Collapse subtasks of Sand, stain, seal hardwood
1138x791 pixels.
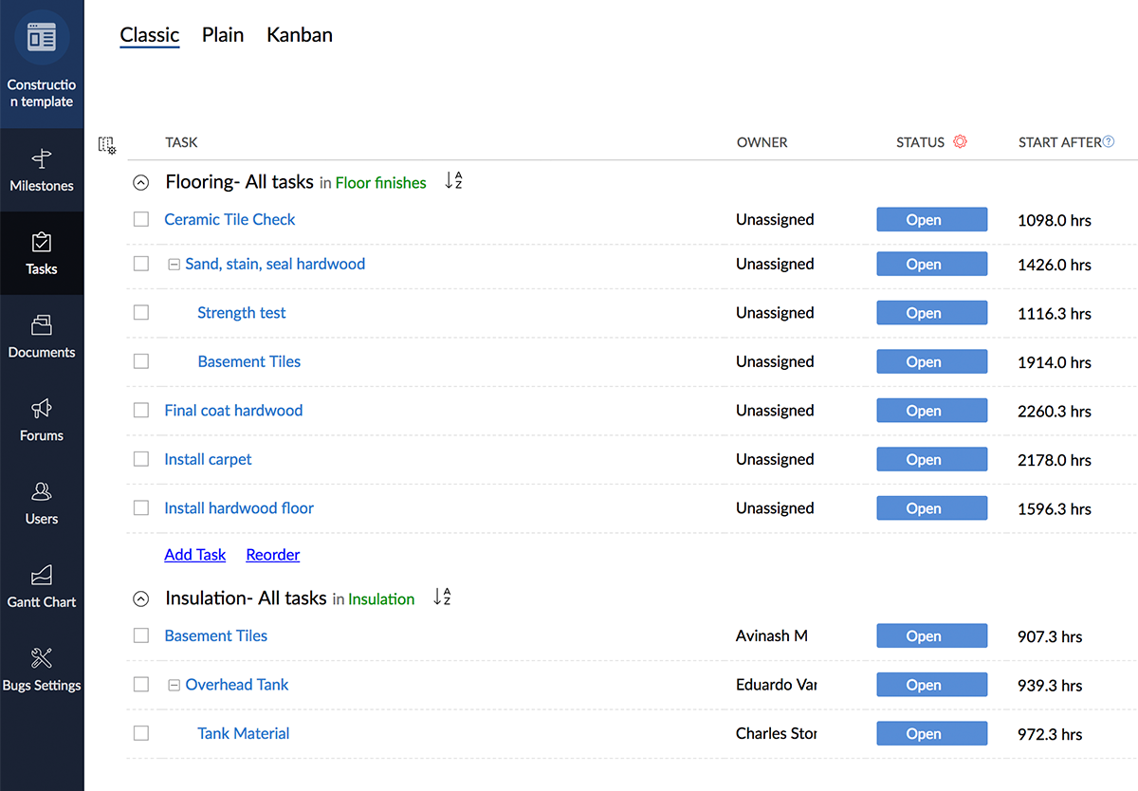(174, 265)
